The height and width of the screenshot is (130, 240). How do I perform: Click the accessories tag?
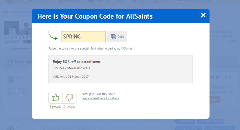(185, 121)
